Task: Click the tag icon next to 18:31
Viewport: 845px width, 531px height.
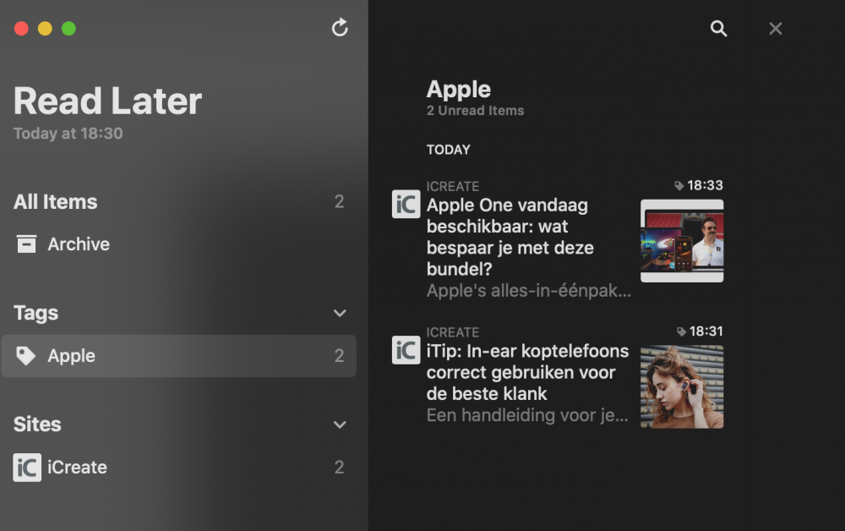Action: [681, 332]
